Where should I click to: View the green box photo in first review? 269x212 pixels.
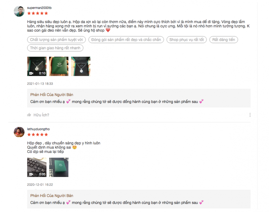tap(59, 66)
